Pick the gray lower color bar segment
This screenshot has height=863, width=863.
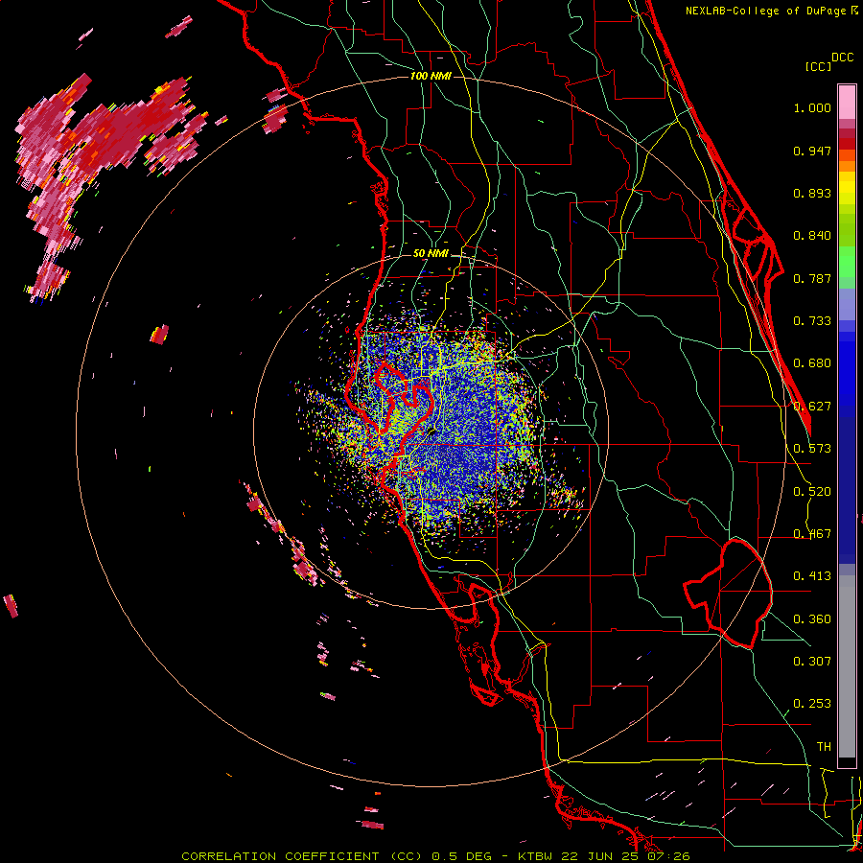tap(847, 666)
